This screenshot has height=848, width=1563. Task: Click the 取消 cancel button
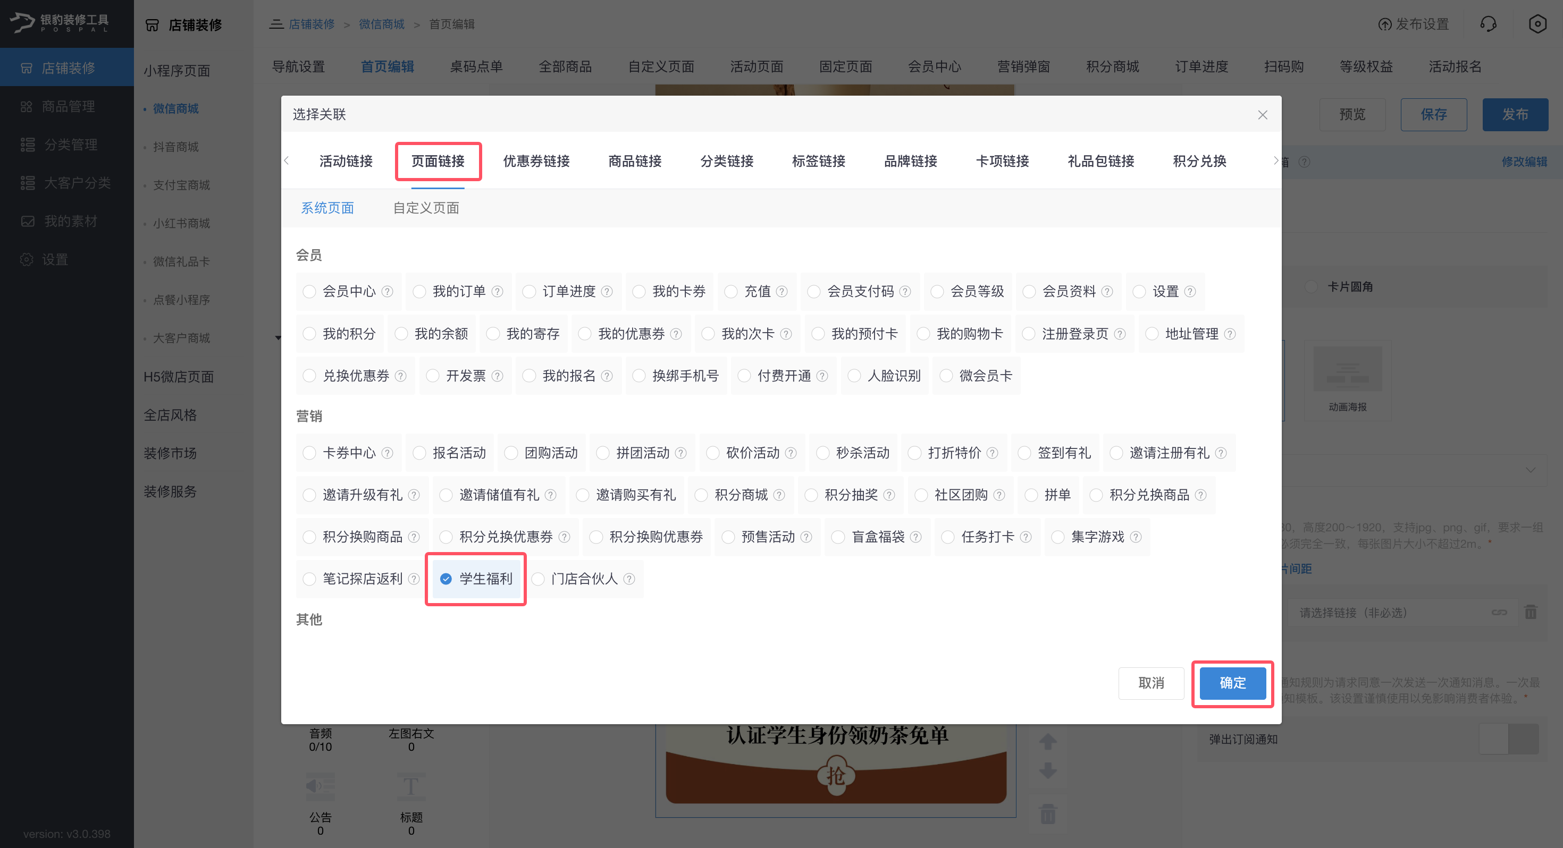click(1150, 683)
